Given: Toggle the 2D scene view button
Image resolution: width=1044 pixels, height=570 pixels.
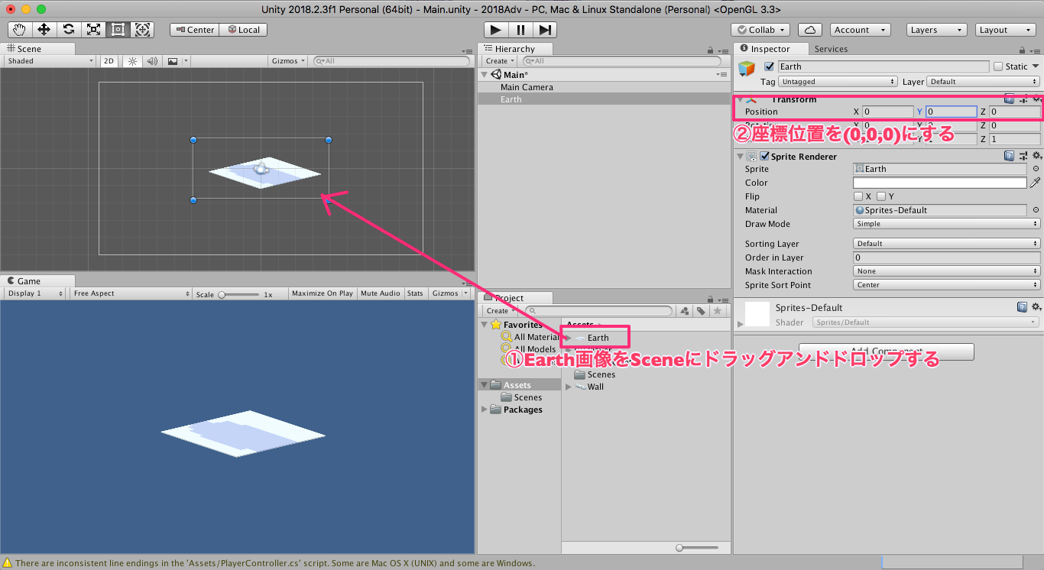Looking at the screenshot, I should point(109,61).
